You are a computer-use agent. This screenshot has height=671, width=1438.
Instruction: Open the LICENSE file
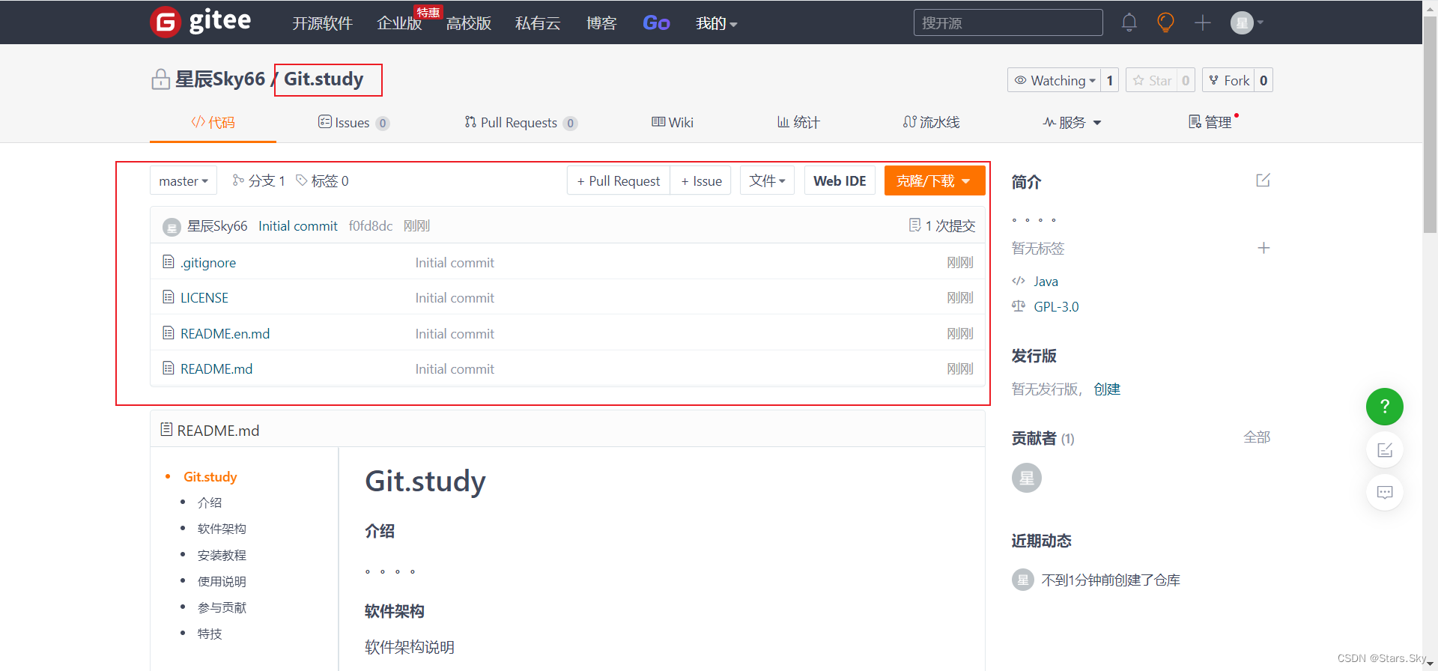click(204, 297)
